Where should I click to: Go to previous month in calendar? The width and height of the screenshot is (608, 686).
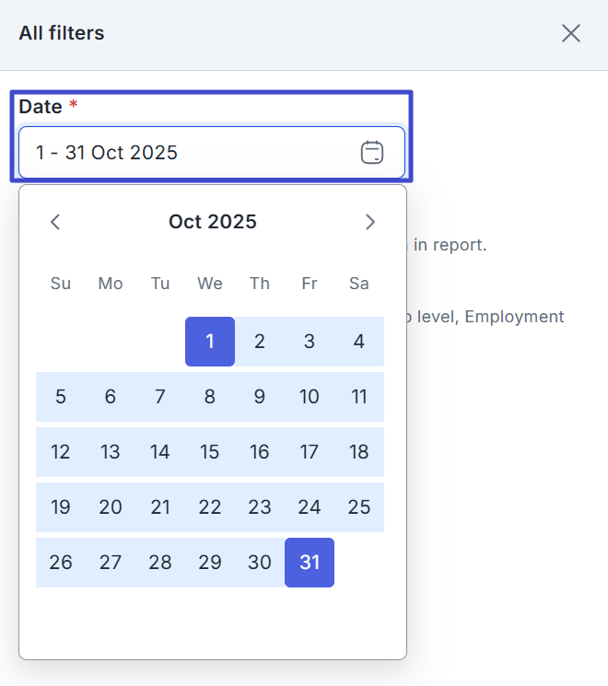click(55, 222)
